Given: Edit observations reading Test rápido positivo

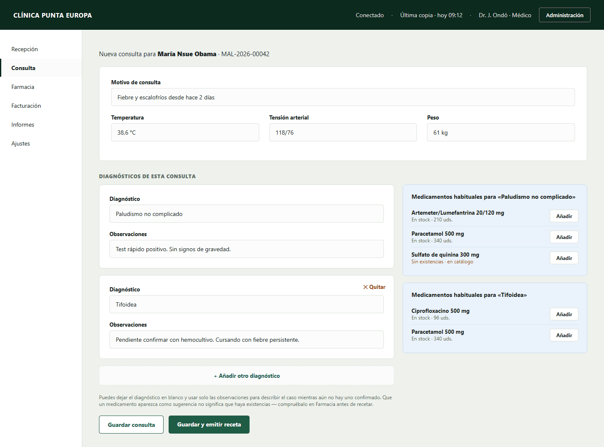Looking at the screenshot, I should click(247, 249).
